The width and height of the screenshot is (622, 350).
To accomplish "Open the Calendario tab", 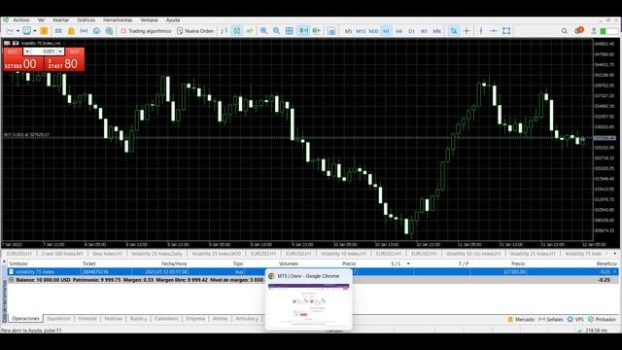I will pyautogui.click(x=166, y=319).
